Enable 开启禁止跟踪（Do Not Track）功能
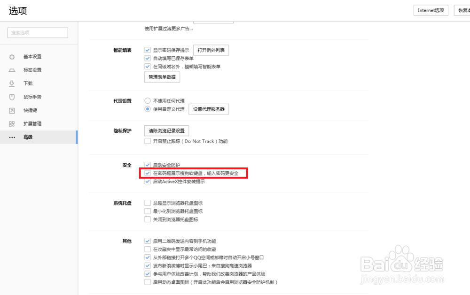This screenshot has height=295, width=470. point(148,141)
